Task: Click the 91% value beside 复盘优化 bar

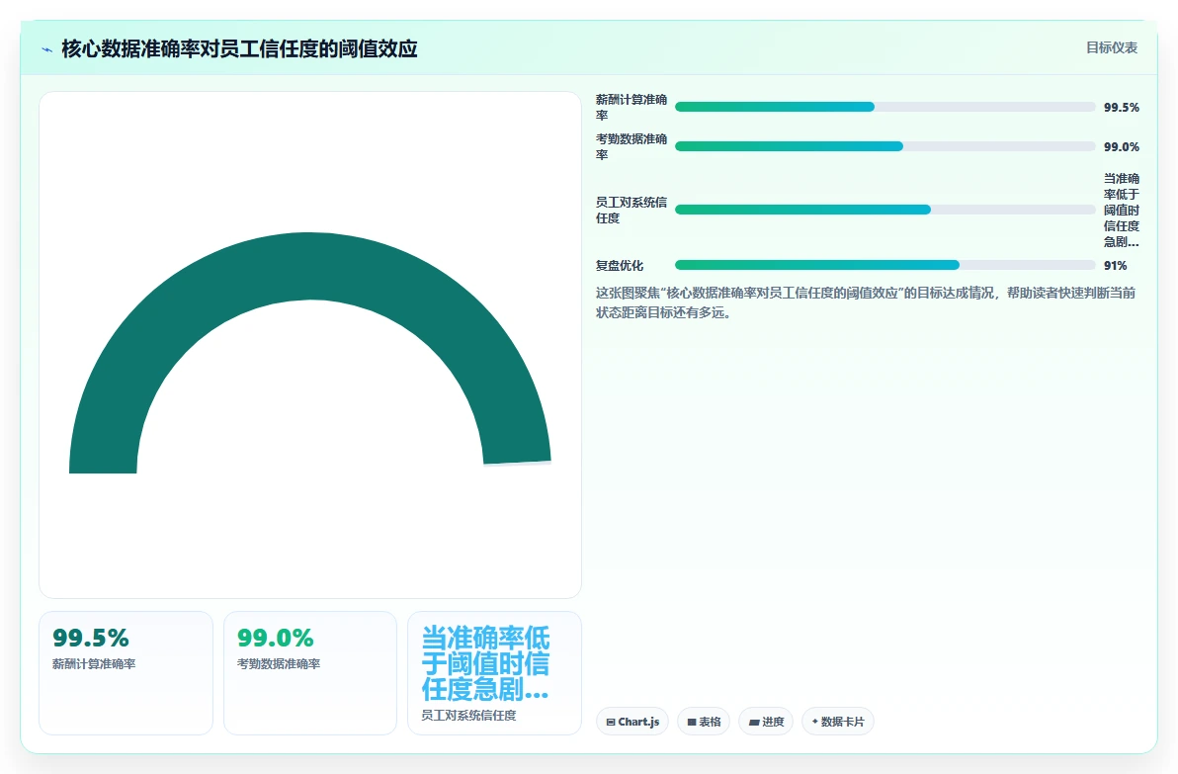Action: (x=1115, y=266)
